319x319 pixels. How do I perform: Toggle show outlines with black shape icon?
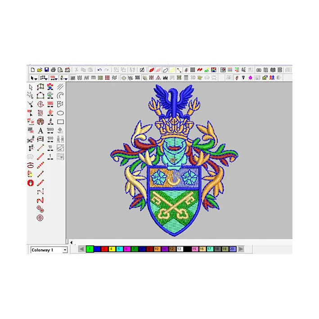[x=165, y=70]
